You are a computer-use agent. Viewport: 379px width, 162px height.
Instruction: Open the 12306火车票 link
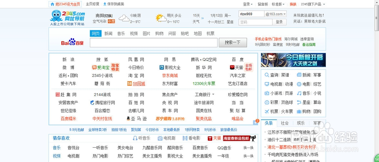204,84
